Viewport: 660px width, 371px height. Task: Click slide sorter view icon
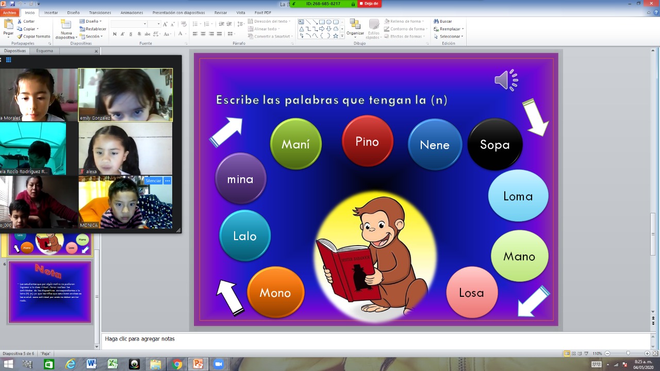pyautogui.click(x=574, y=353)
